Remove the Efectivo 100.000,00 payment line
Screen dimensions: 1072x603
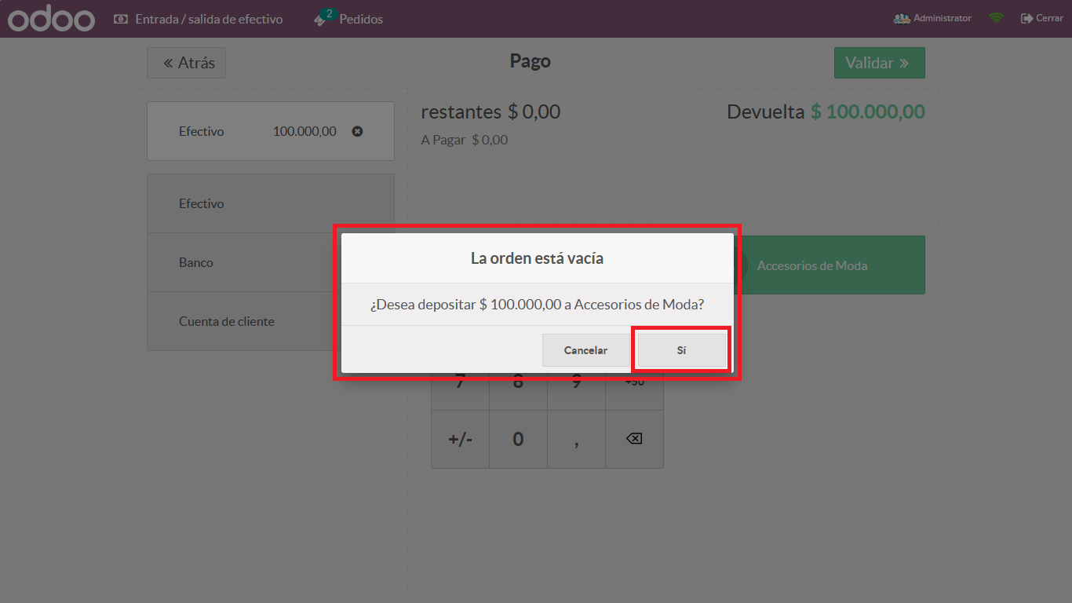click(x=357, y=131)
